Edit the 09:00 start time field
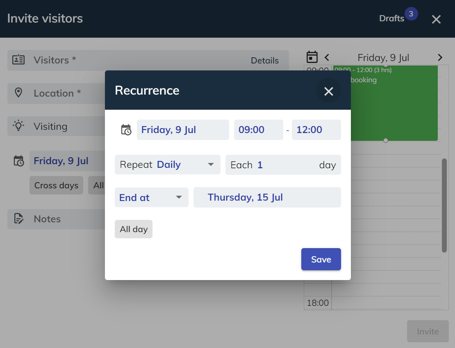Image resolution: width=455 pixels, height=348 pixels. (258, 130)
